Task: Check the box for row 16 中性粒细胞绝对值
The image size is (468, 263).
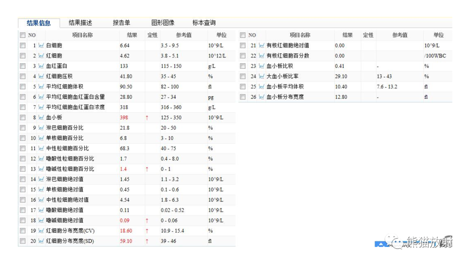Action: (x=23, y=199)
